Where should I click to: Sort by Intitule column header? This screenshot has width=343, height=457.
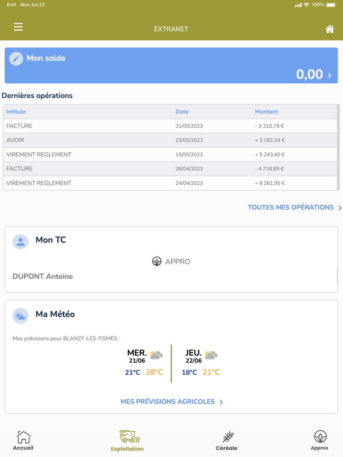pyautogui.click(x=16, y=112)
